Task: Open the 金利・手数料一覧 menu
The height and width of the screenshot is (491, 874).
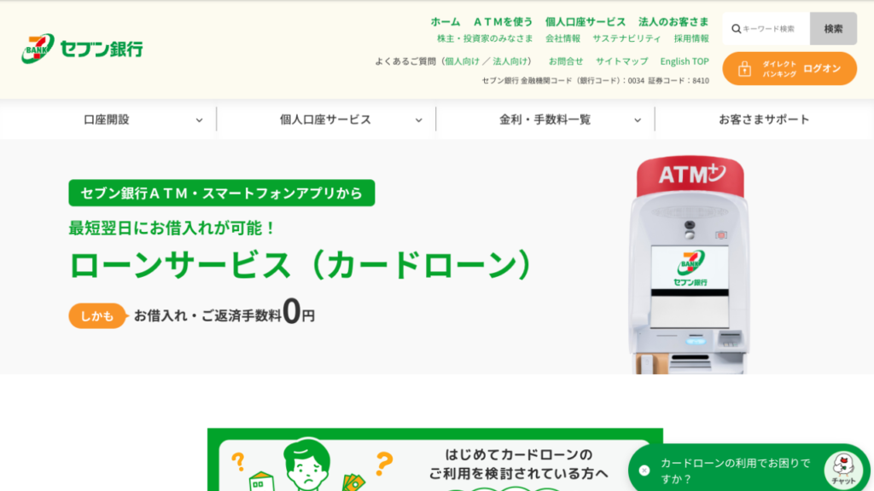Action: tap(545, 119)
